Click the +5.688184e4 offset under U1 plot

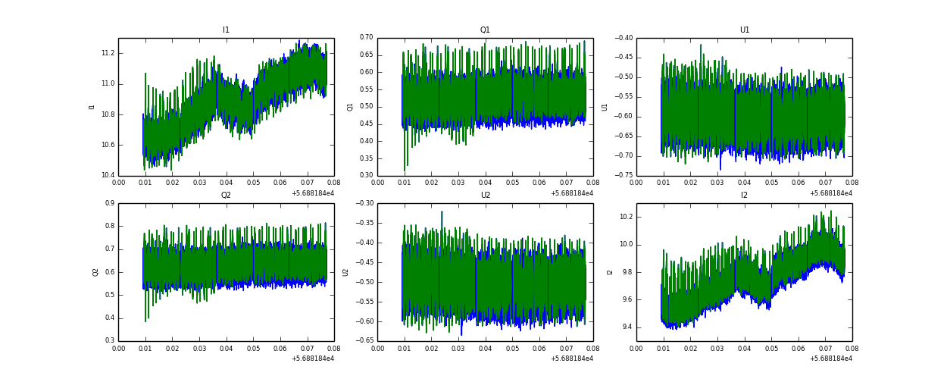(830, 193)
